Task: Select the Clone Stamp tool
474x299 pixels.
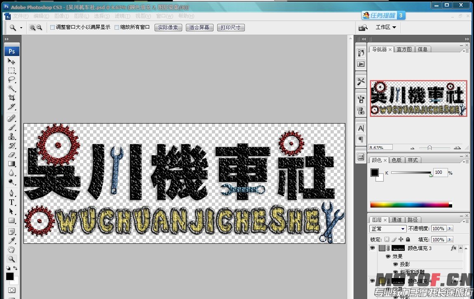Action: pyautogui.click(x=12, y=136)
